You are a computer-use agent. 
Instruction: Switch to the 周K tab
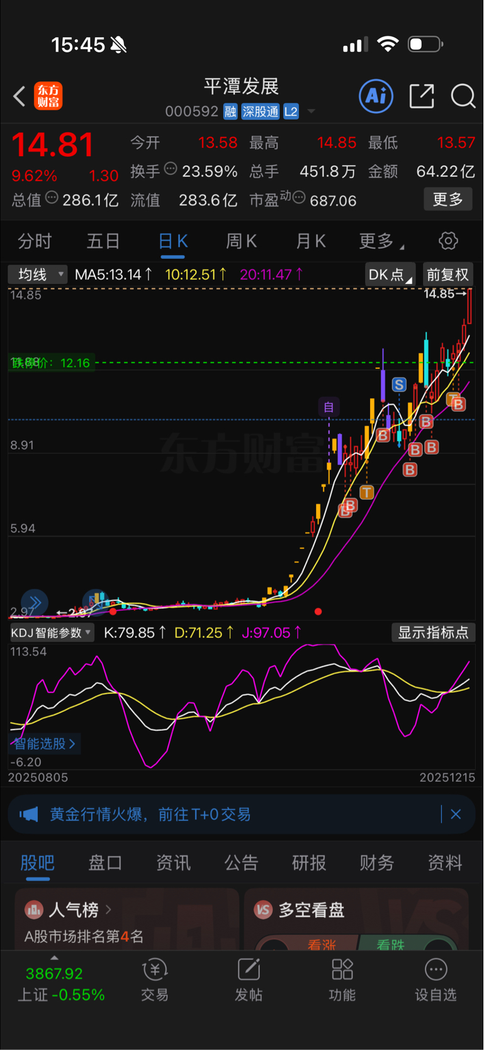click(241, 241)
